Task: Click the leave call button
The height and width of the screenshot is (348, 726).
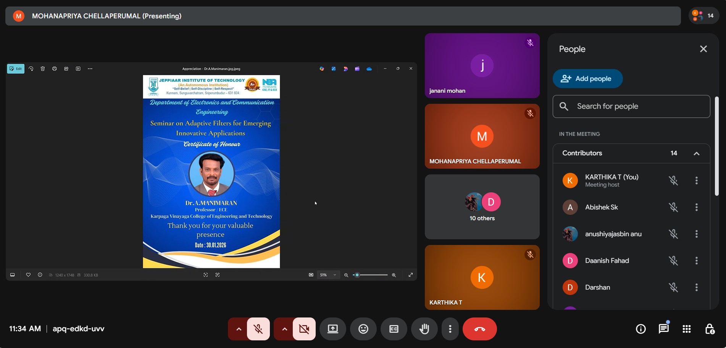Action: pyautogui.click(x=479, y=329)
